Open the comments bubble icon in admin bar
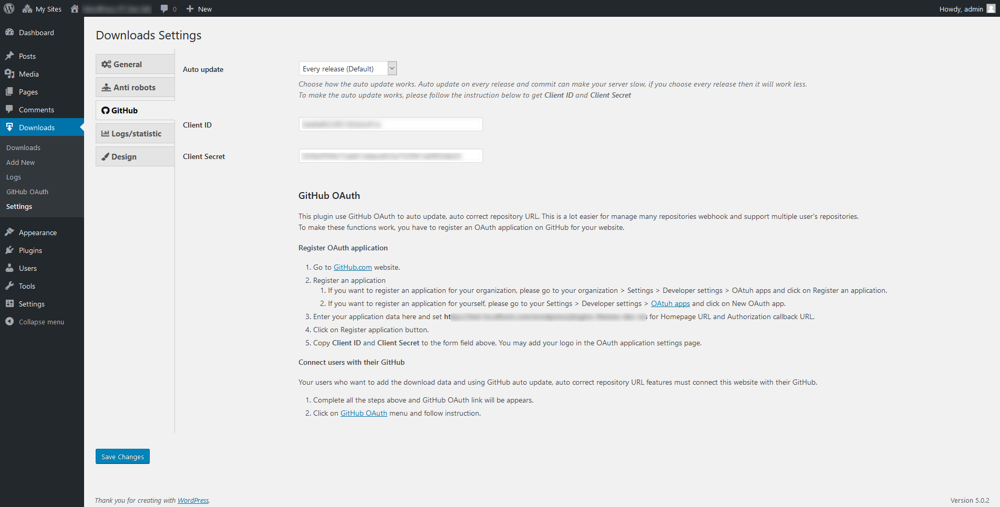The image size is (1000, 507). pyautogui.click(x=164, y=9)
